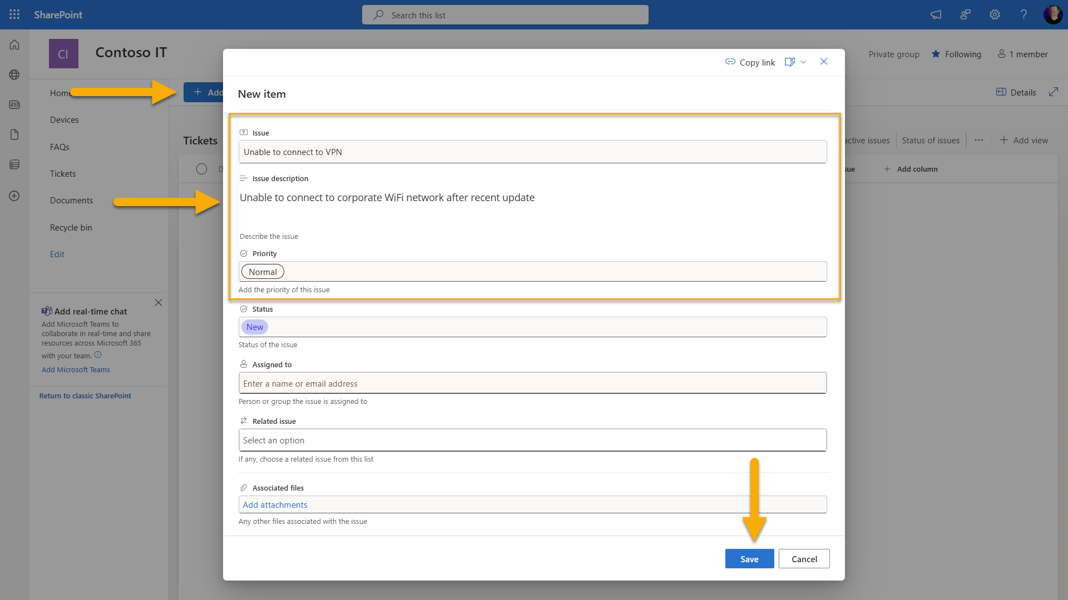Open the customize form icon beside Copy link
Screen dimensions: 1068x600
click(x=789, y=62)
